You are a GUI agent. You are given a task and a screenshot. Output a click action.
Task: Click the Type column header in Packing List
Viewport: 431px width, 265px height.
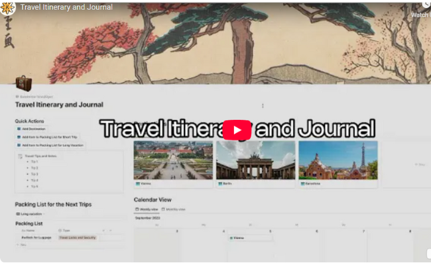64,231
